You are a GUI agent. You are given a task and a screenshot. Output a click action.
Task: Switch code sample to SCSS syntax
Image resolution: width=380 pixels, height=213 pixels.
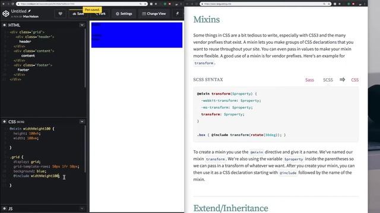point(328,80)
